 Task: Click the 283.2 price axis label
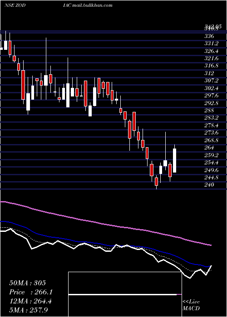[x=212, y=118]
